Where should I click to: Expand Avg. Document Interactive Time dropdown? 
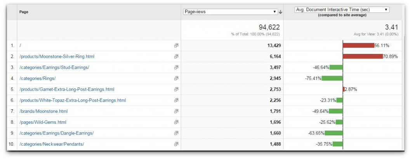coord(342,10)
